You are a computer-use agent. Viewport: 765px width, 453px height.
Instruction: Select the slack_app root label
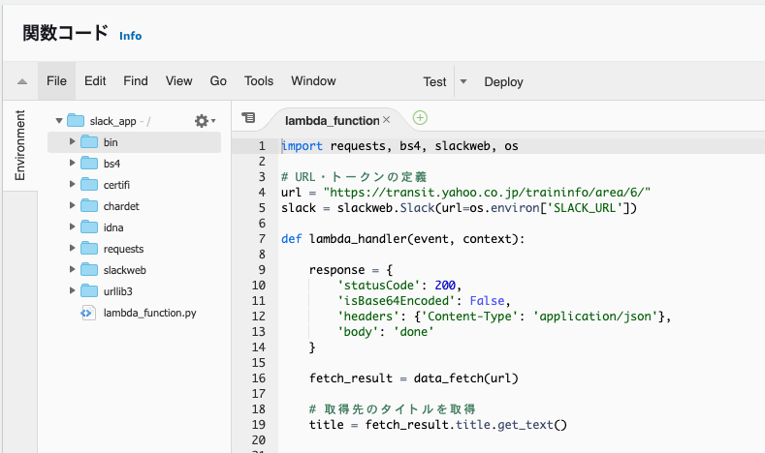pos(112,121)
